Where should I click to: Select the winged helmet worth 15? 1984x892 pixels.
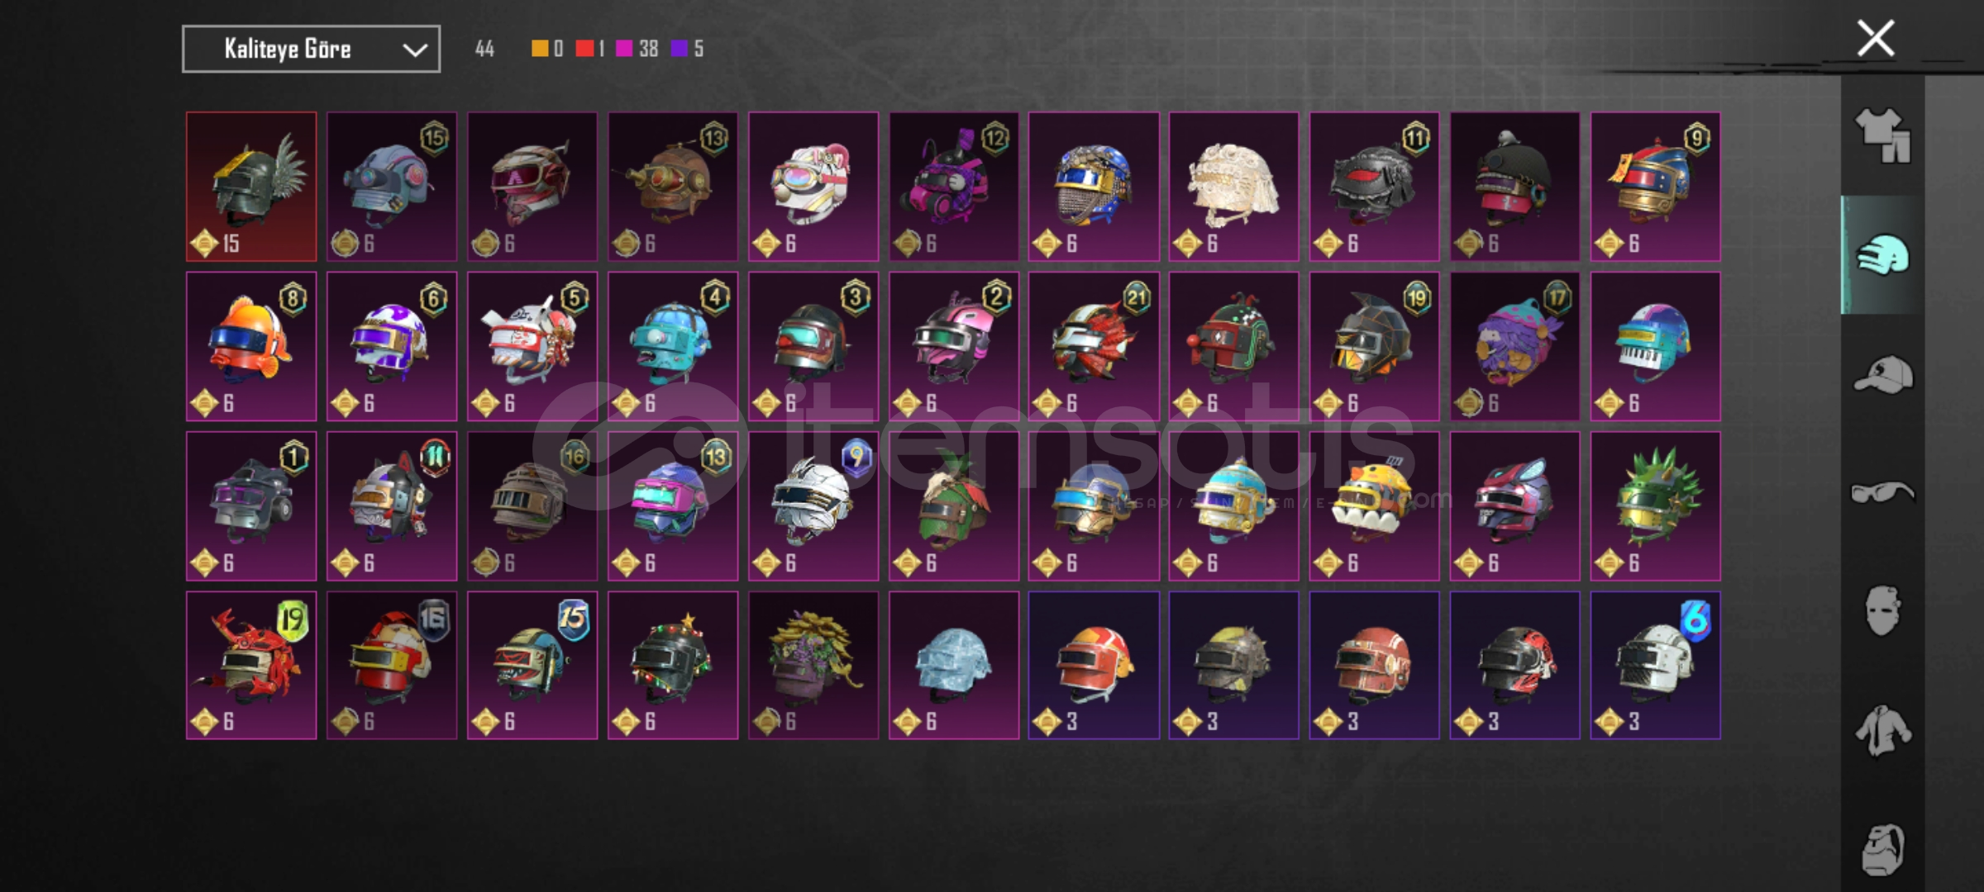pos(251,187)
